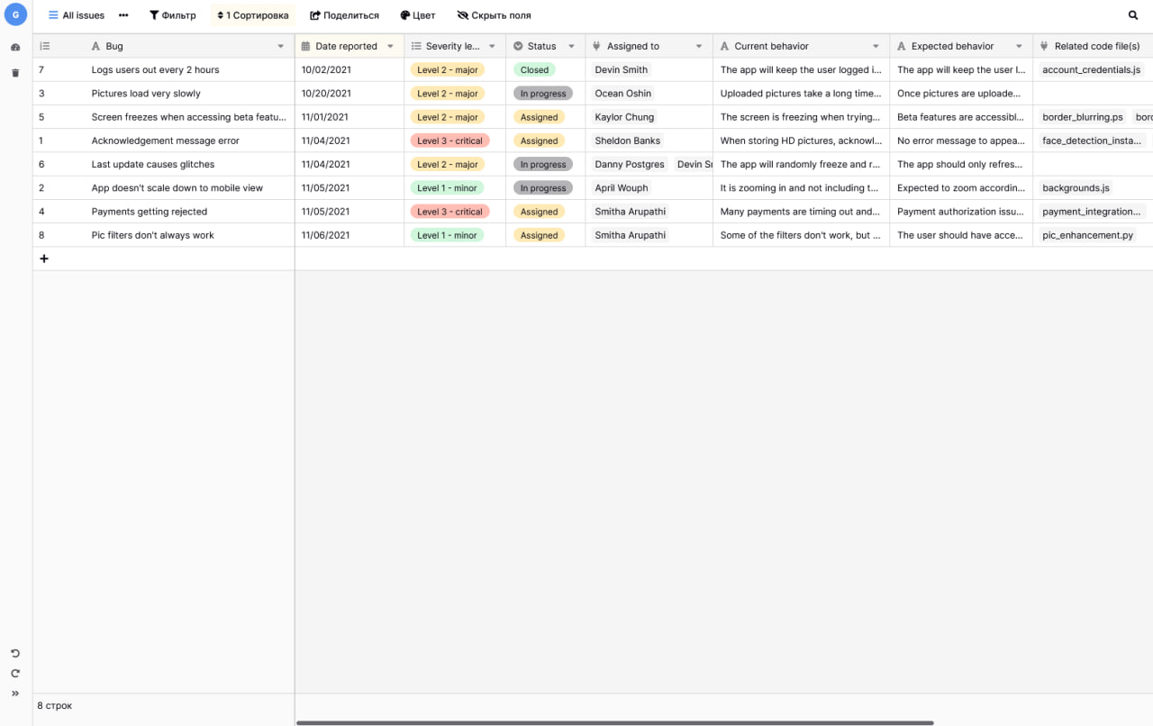Open the dashboard icon in left sidebar
Image resolution: width=1153 pixels, height=726 pixels.
(x=15, y=47)
